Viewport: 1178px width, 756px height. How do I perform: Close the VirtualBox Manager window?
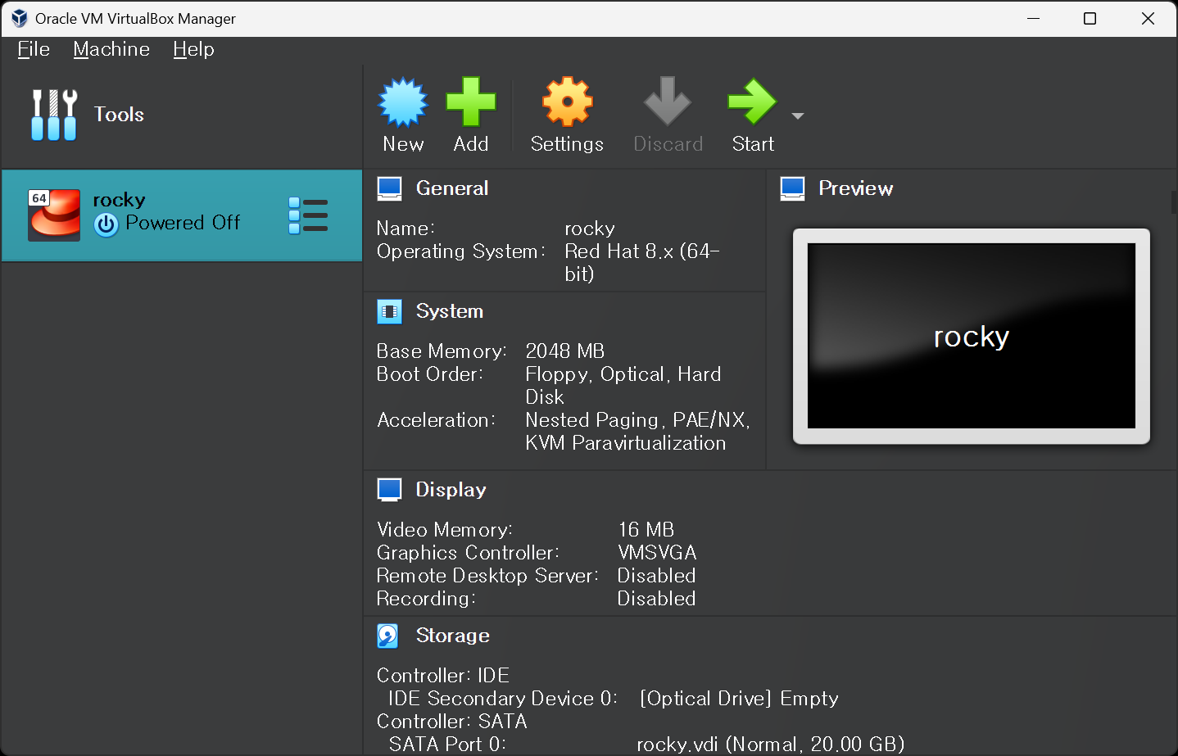(1148, 18)
